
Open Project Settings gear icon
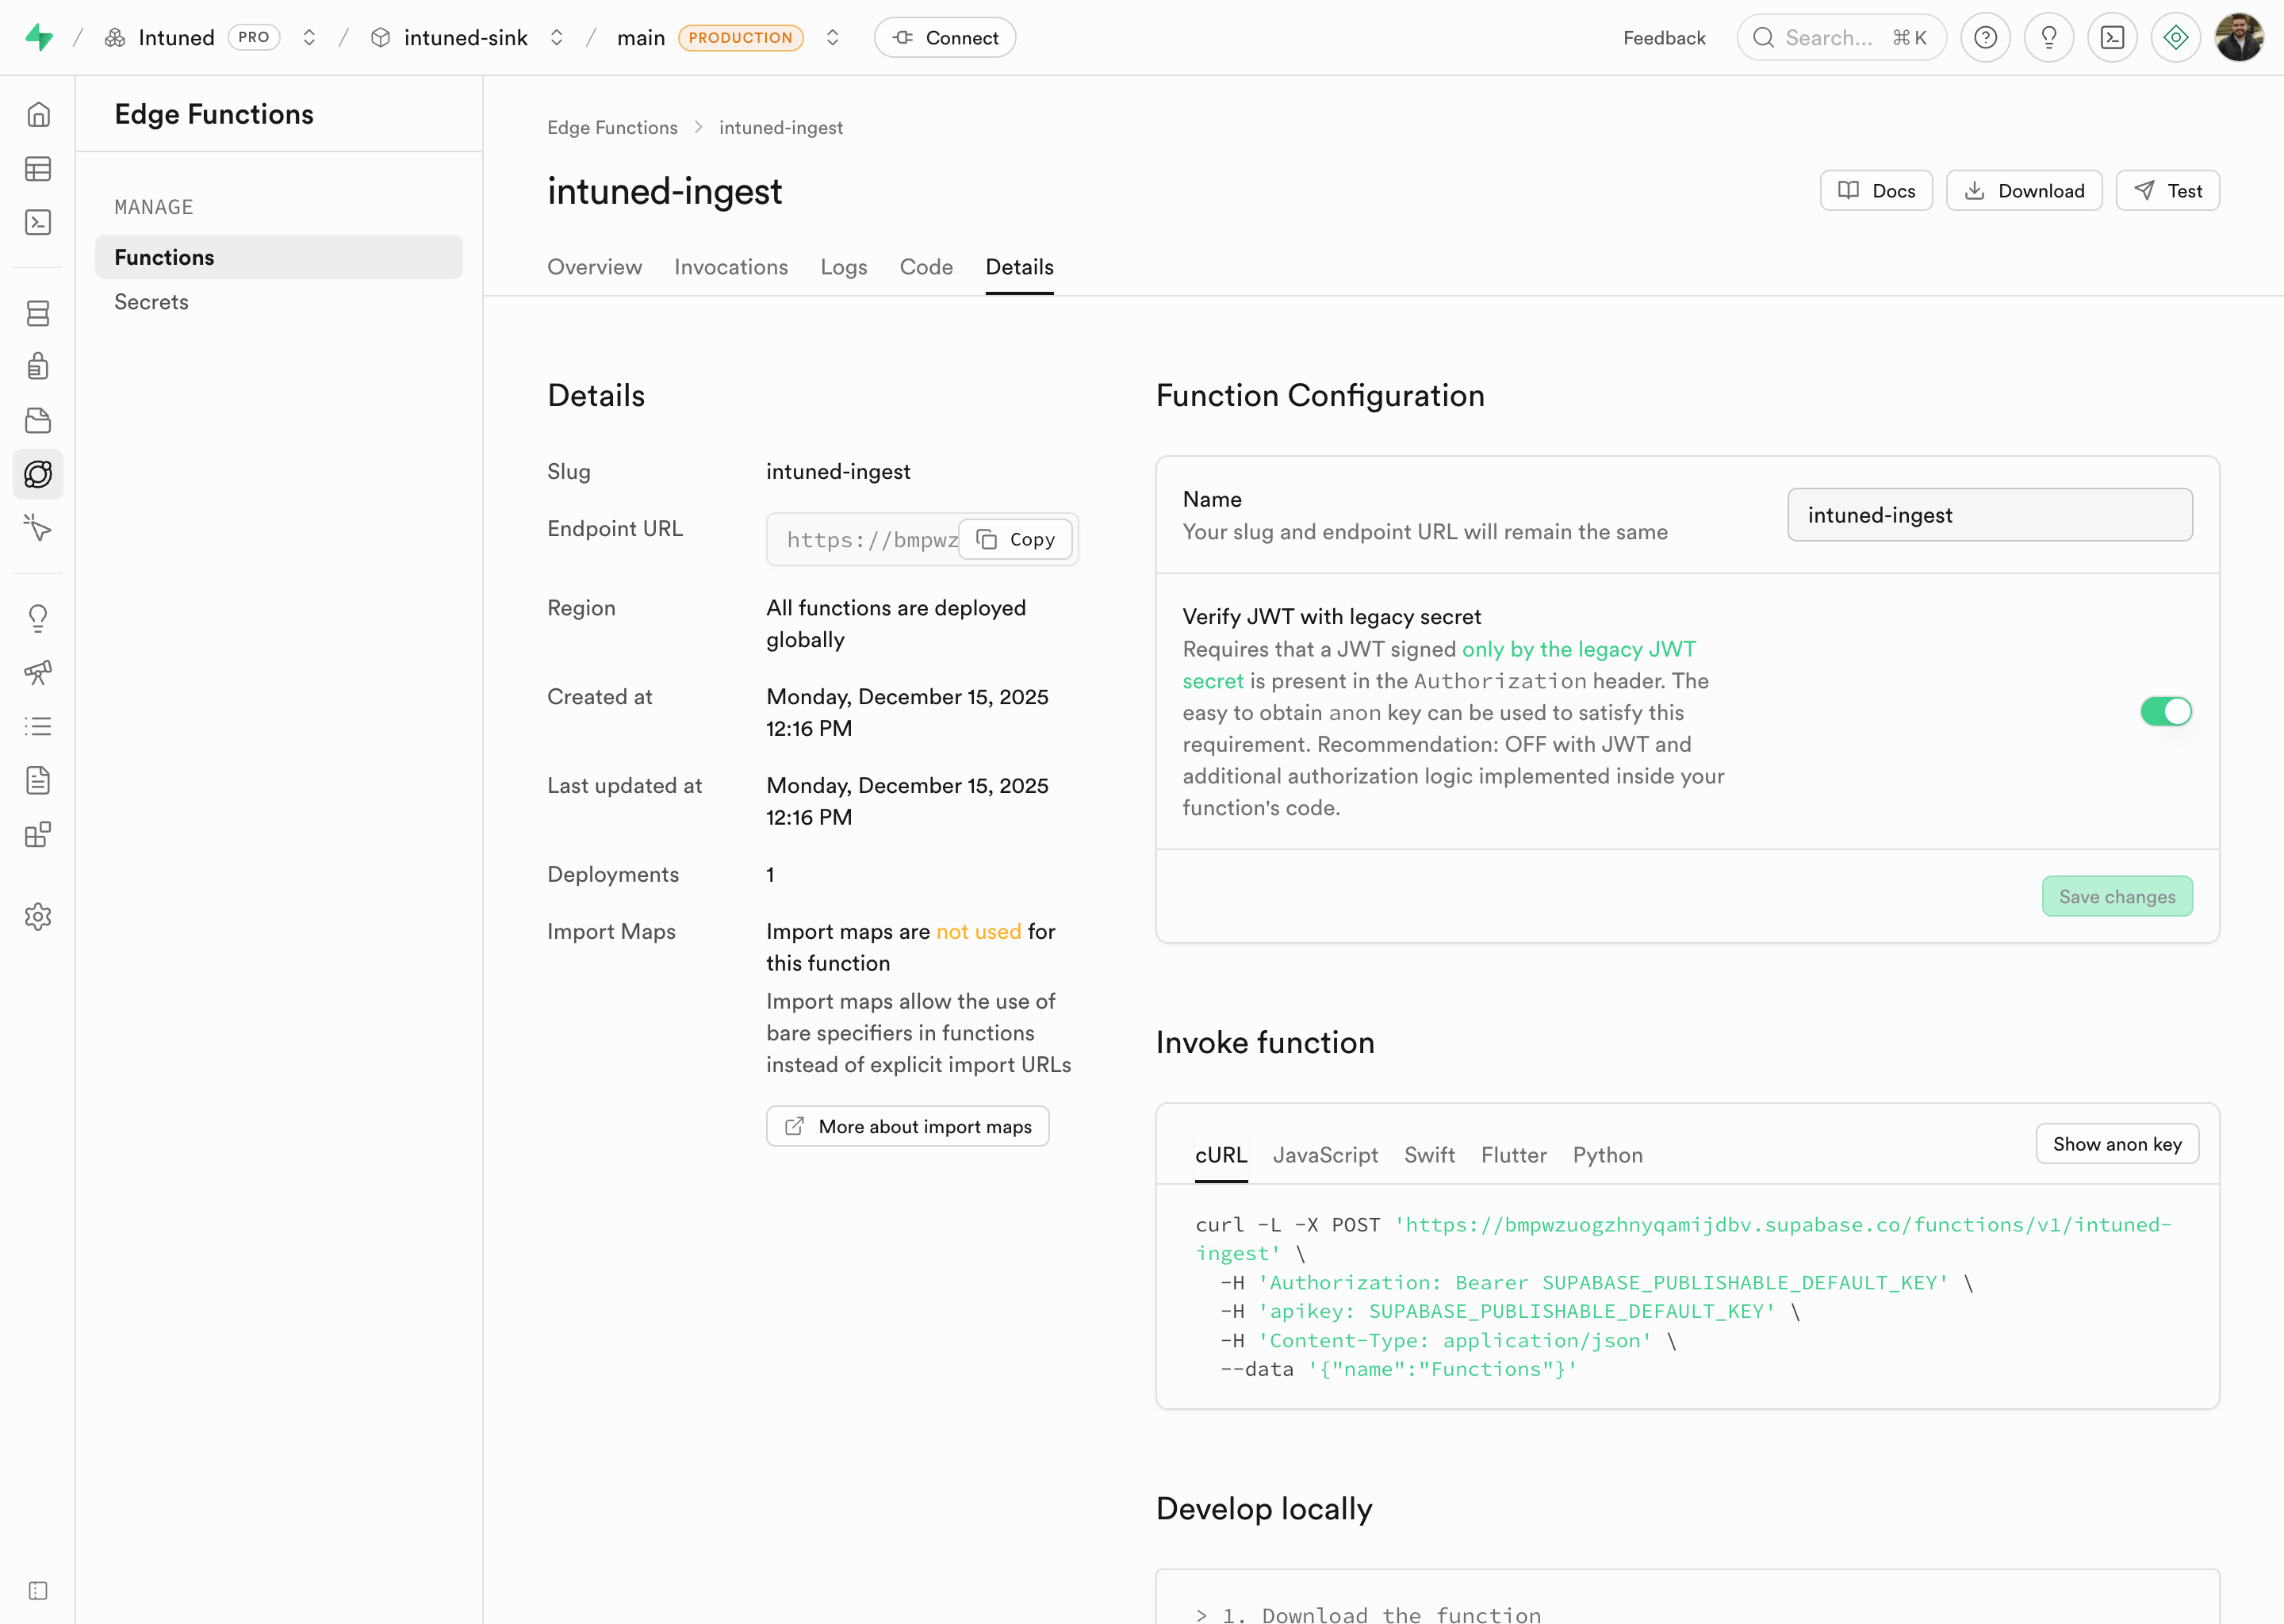[x=38, y=917]
